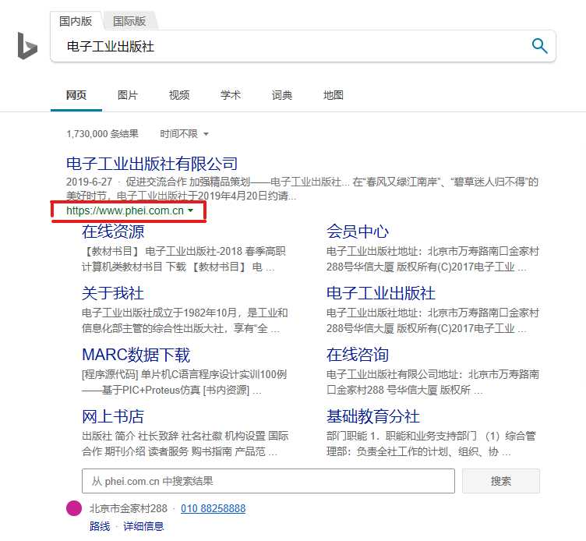This screenshot has width=586, height=541.
Task: Open the 词典 tab
Action: click(x=282, y=95)
